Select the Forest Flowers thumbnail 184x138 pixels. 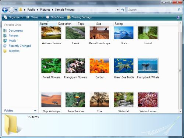51,66
